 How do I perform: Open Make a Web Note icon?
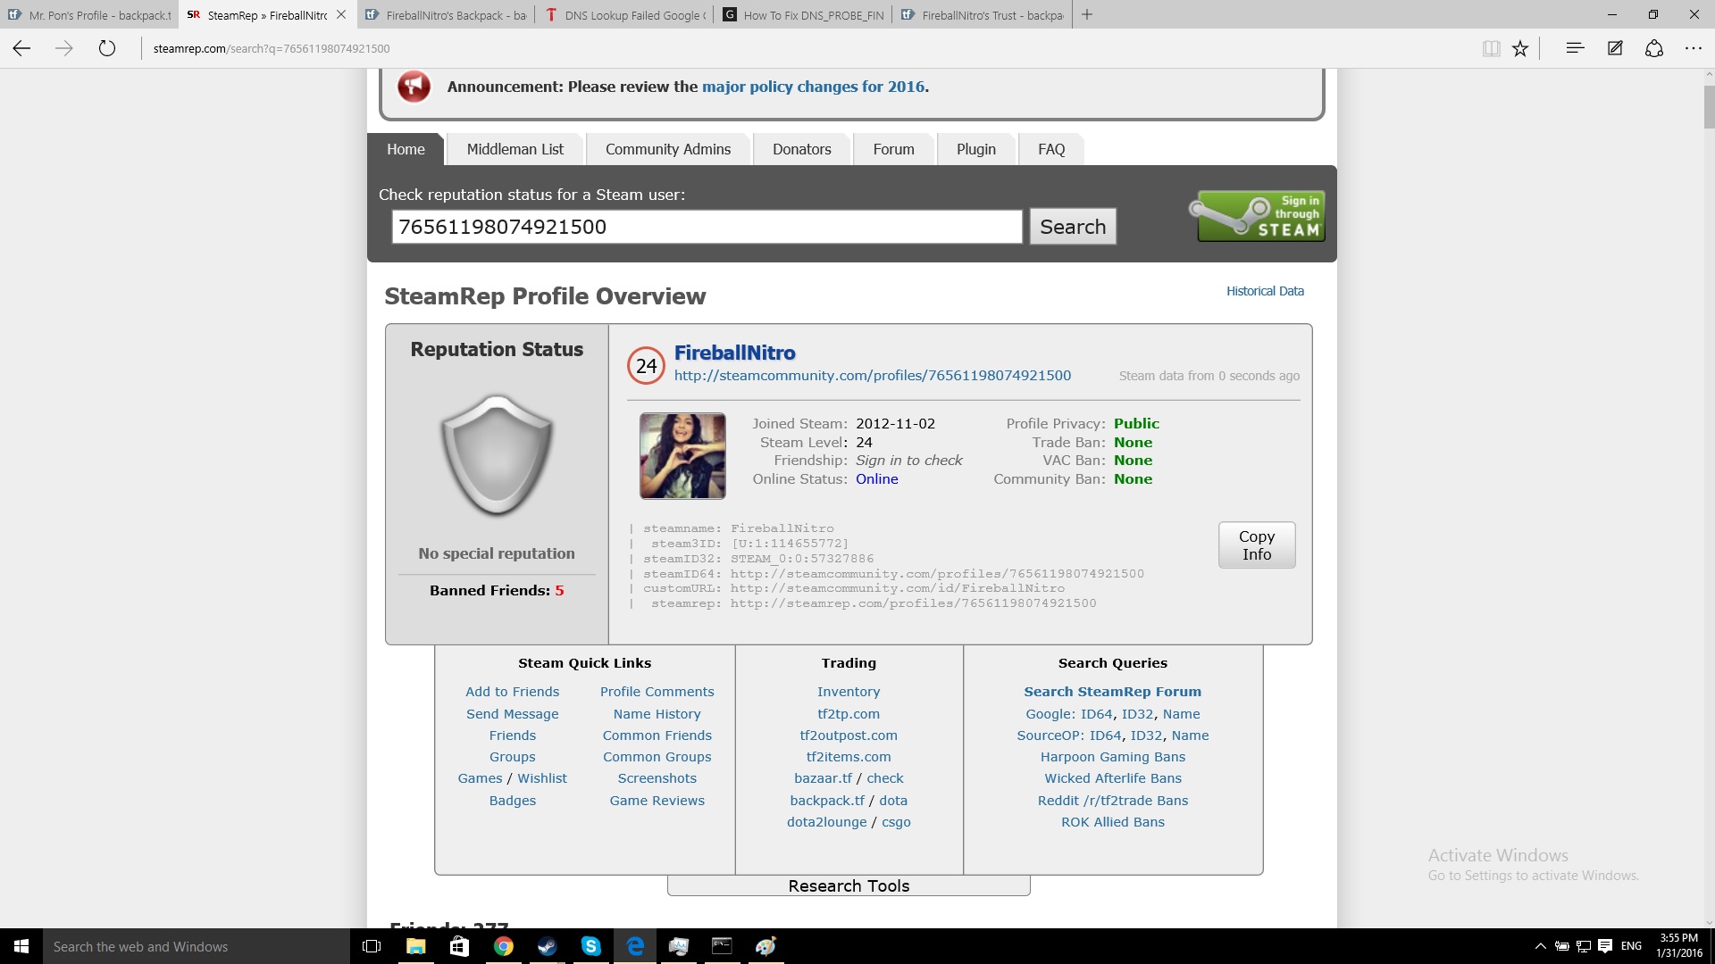click(1615, 49)
